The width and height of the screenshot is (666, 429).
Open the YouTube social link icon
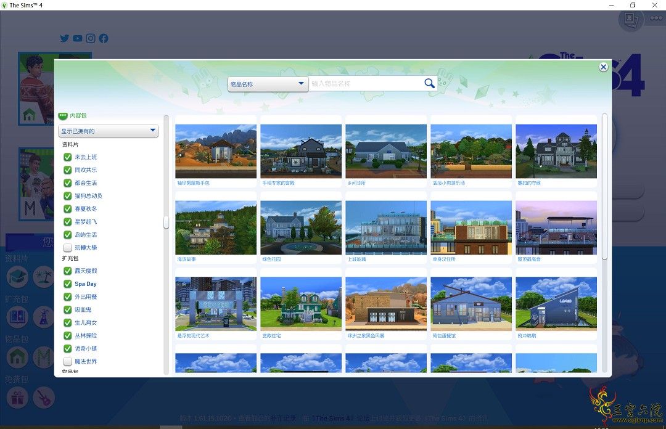click(77, 38)
